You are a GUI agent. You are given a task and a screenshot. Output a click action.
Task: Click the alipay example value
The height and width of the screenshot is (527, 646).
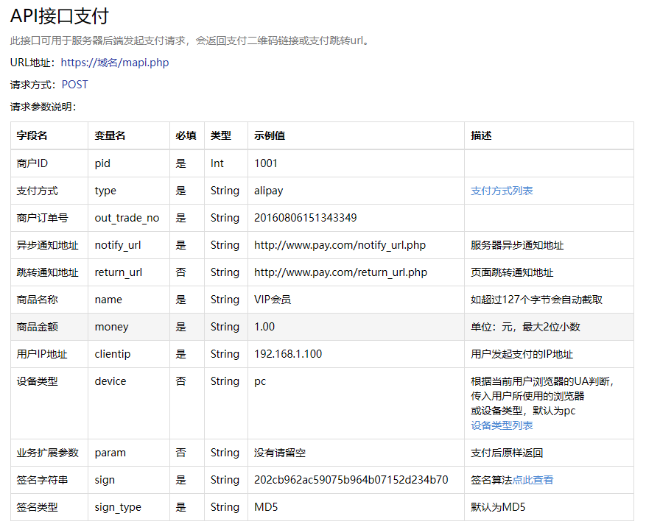270,191
